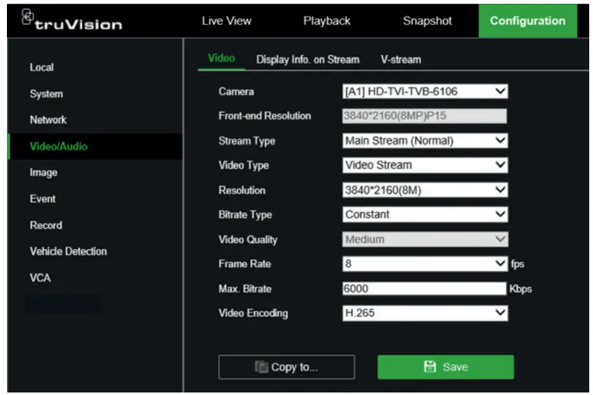The width and height of the screenshot is (593, 395).
Task: Open the Playback section
Action: (x=326, y=21)
